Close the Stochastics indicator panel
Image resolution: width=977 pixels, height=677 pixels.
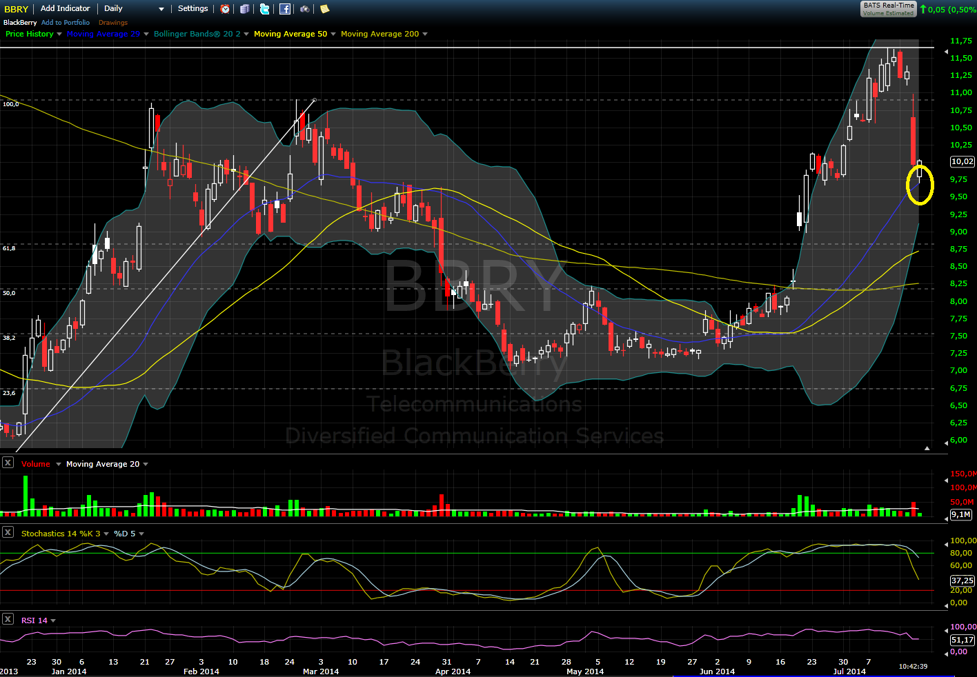pyautogui.click(x=8, y=532)
